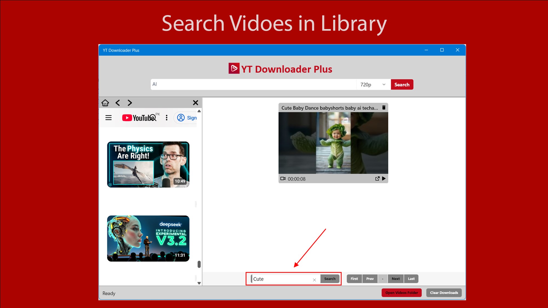
Task: Click the red Search button at top
Action: click(x=402, y=85)
